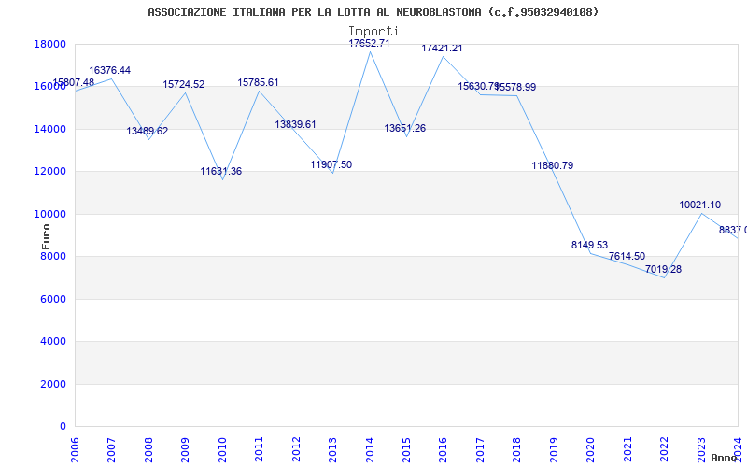The width and height of the screenshot is (747, 467).
Task: Click the 2019 x-axis year label
Action: (554, 449)
